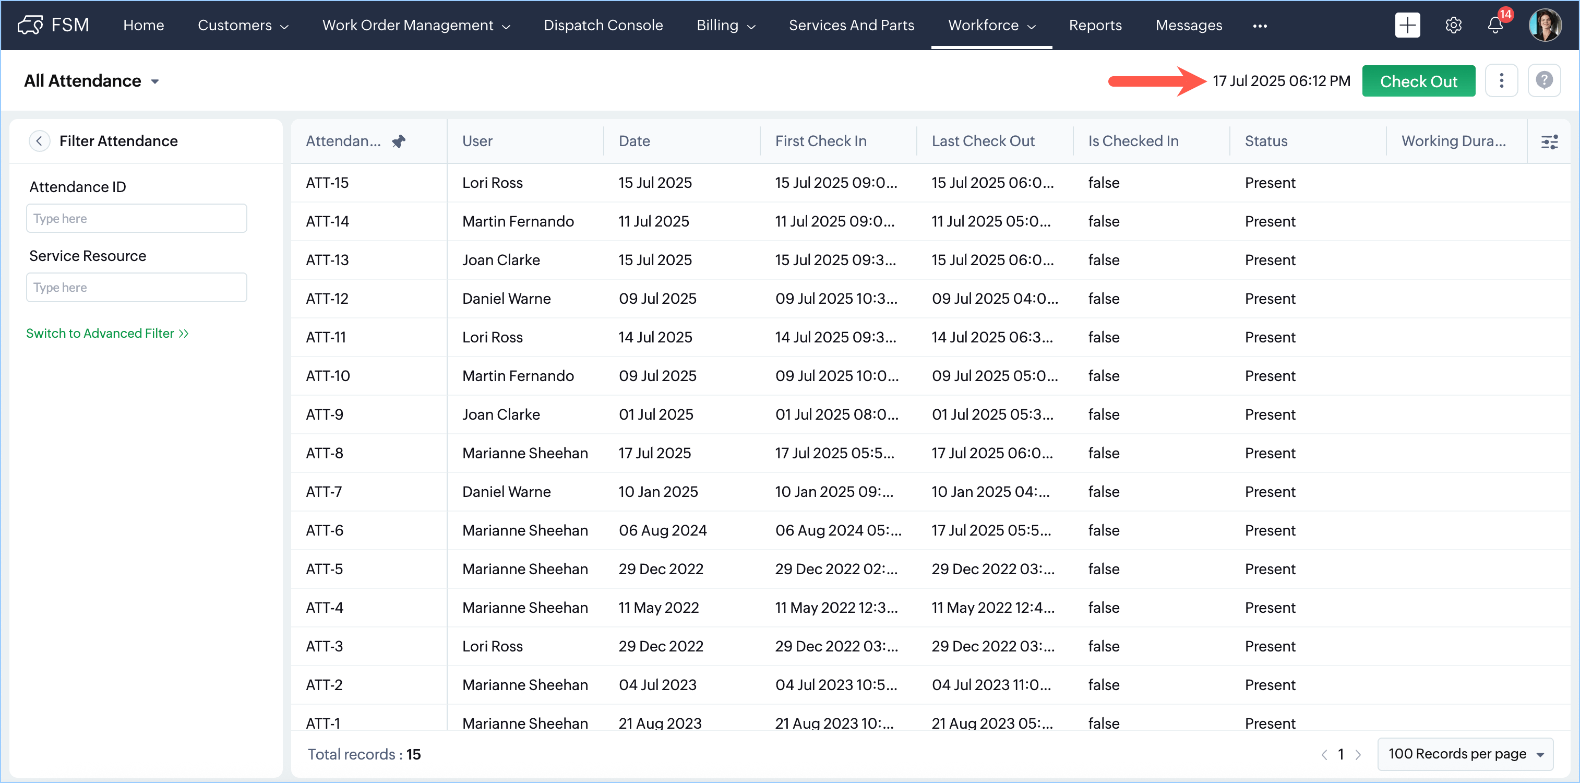Click the pin icon on Attendance column
The width and height of the screenshot is (1580, 783).
click(399, 141)
